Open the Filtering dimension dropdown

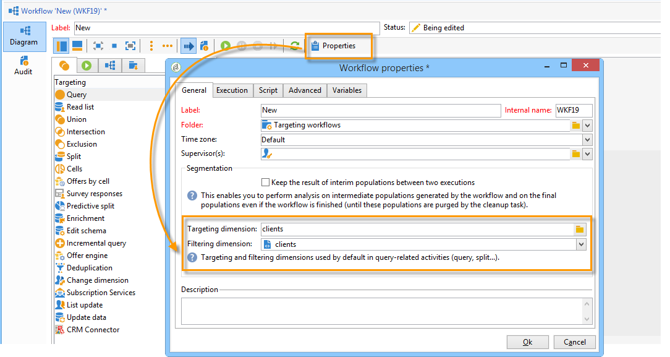[581, 244]
